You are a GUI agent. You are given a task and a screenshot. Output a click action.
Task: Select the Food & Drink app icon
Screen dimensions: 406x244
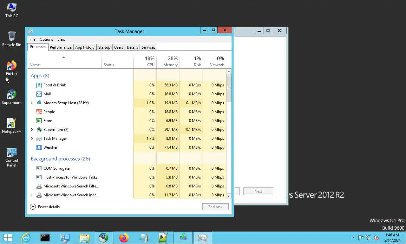[39, 85]
